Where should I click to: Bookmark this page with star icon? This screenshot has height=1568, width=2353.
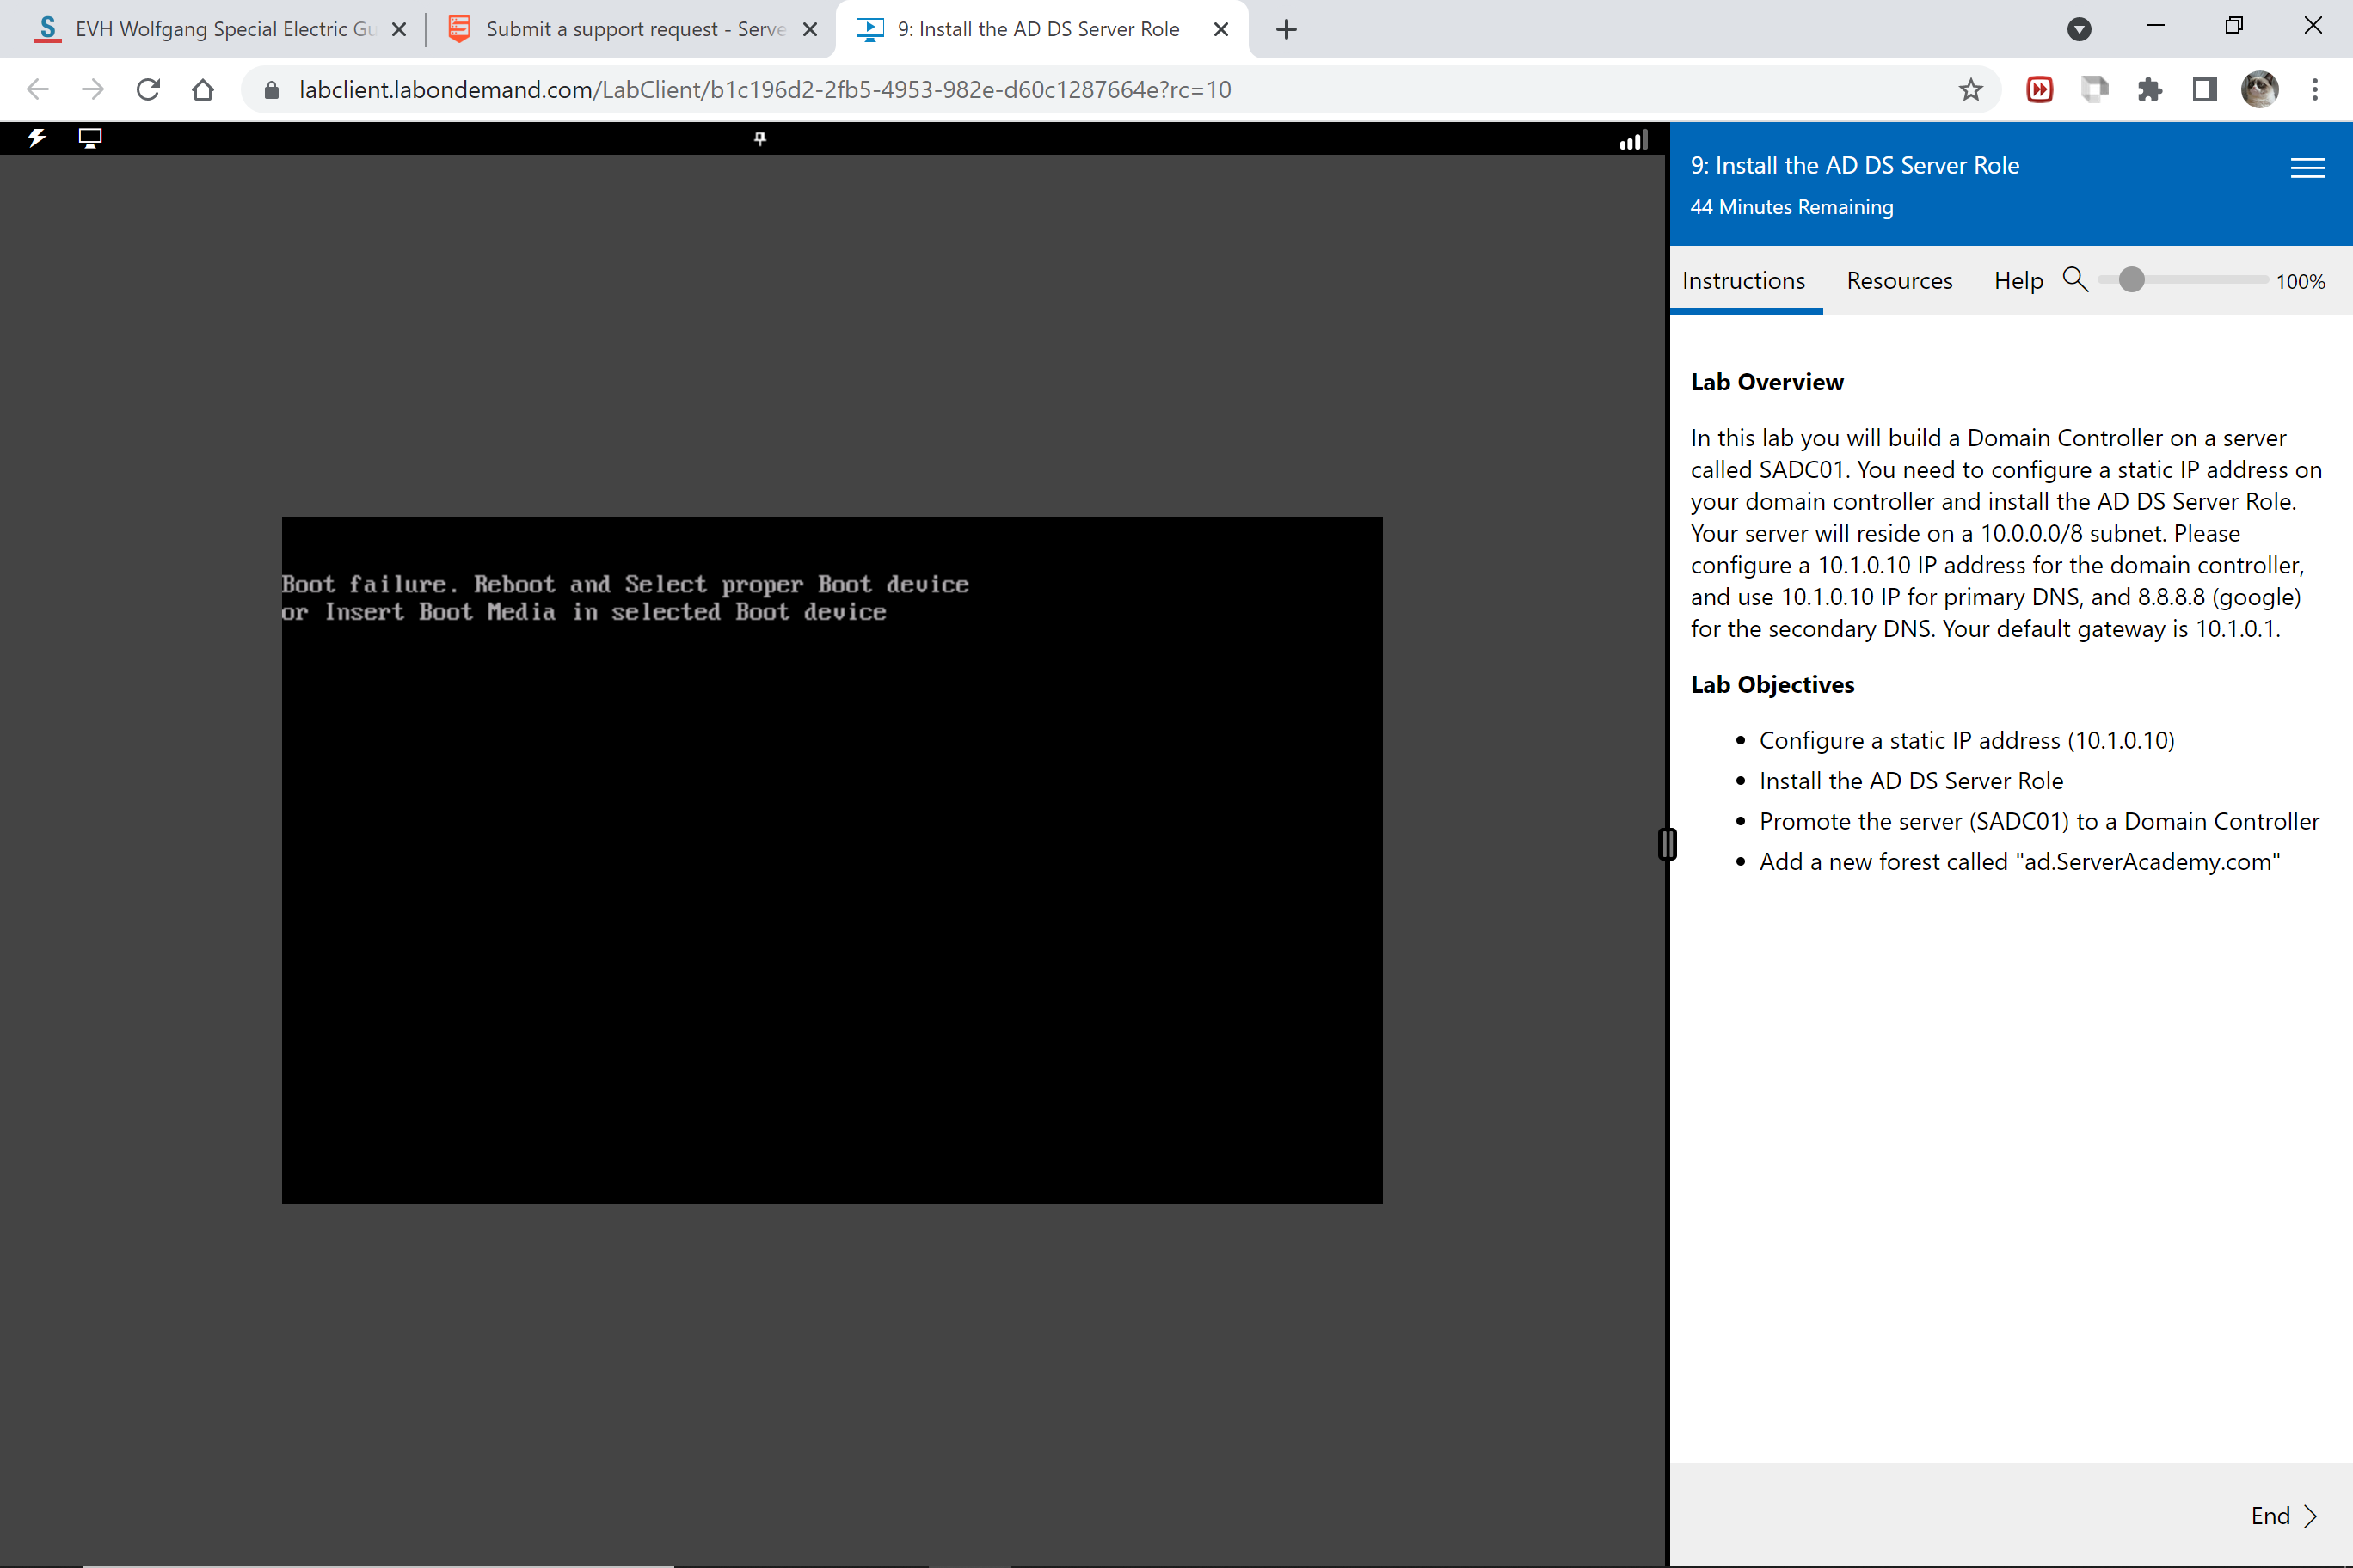(1969, 90)
